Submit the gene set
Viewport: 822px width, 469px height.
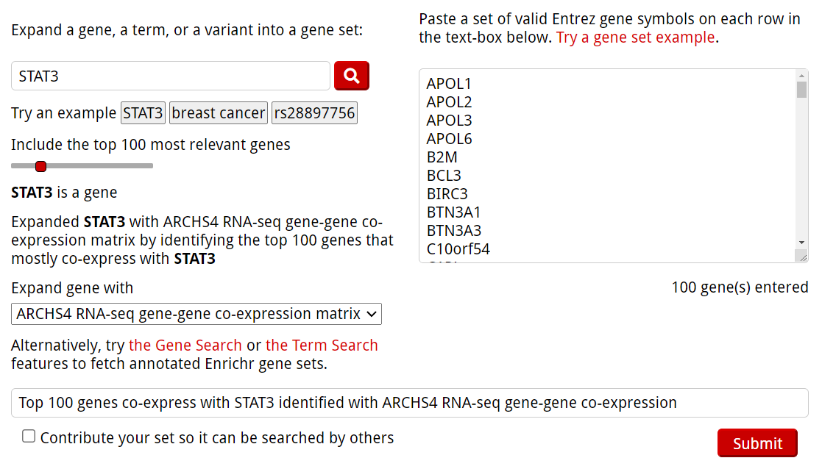(x=757, y=443)
